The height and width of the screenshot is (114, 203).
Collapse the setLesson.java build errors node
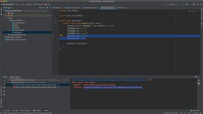[x=10, y=82]
